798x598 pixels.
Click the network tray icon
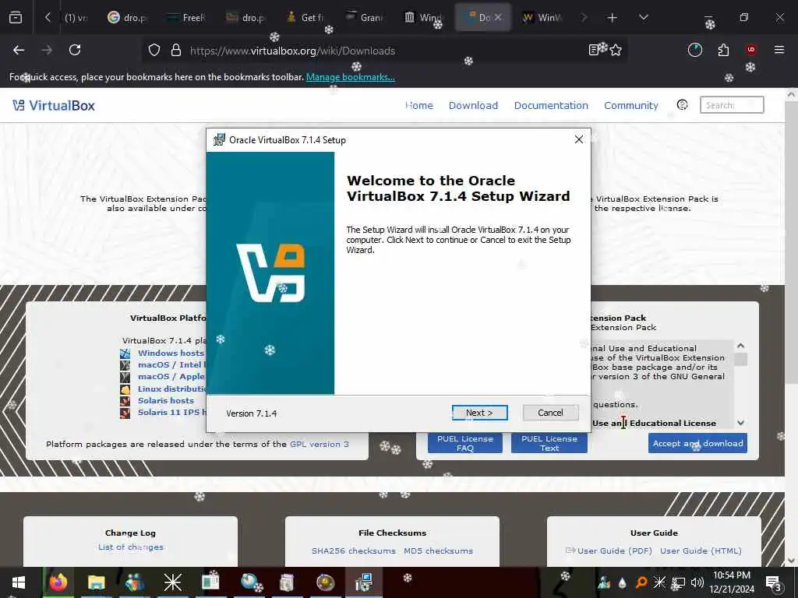click(x=679, y=582)
